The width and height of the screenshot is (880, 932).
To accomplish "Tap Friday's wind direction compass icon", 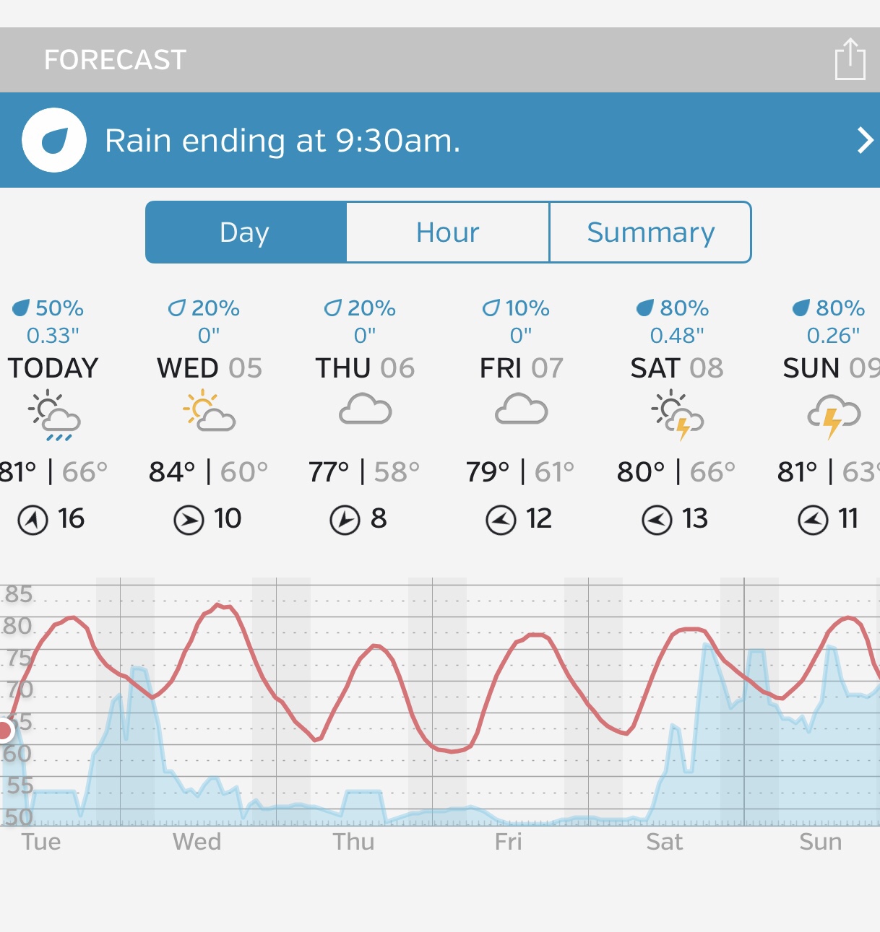I will point(501,520).
